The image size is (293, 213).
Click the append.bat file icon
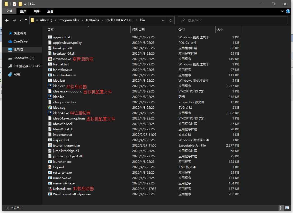(x=50, y=37)
